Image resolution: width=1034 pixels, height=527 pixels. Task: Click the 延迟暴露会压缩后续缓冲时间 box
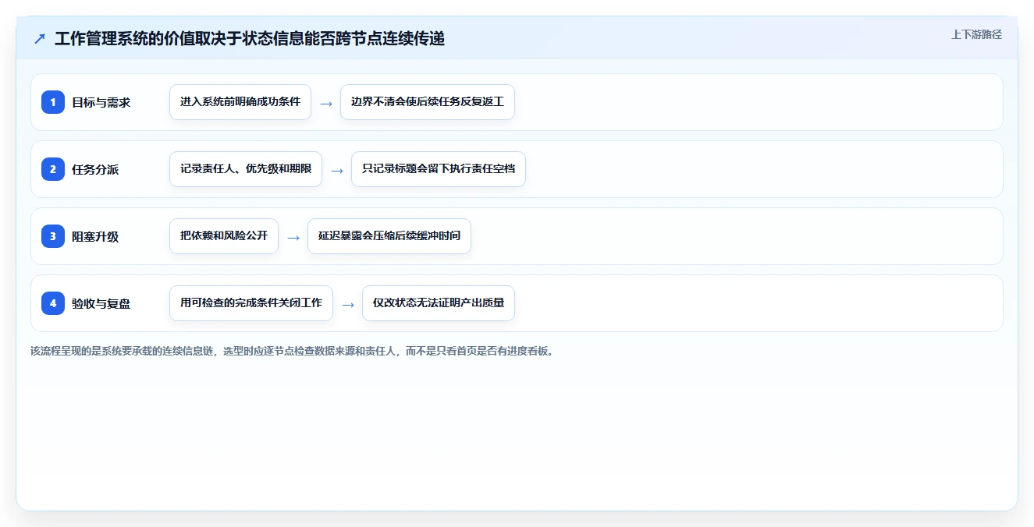pyautogui.click(x=389, y=236)
